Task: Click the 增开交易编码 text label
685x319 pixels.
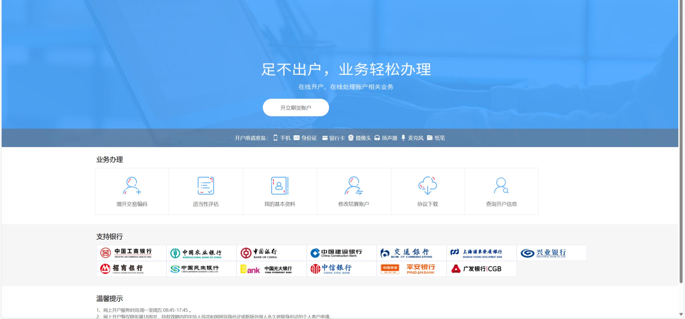Action: click(x=132, y=204)
